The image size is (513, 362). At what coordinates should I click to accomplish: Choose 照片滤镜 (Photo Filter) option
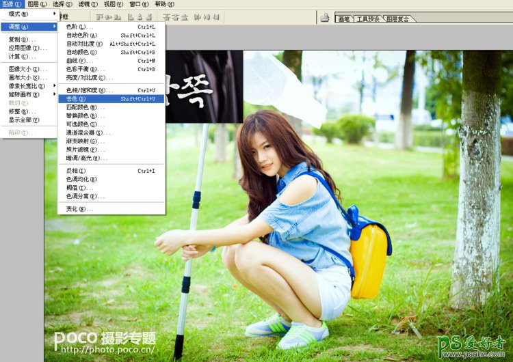(x=85, y=150)
